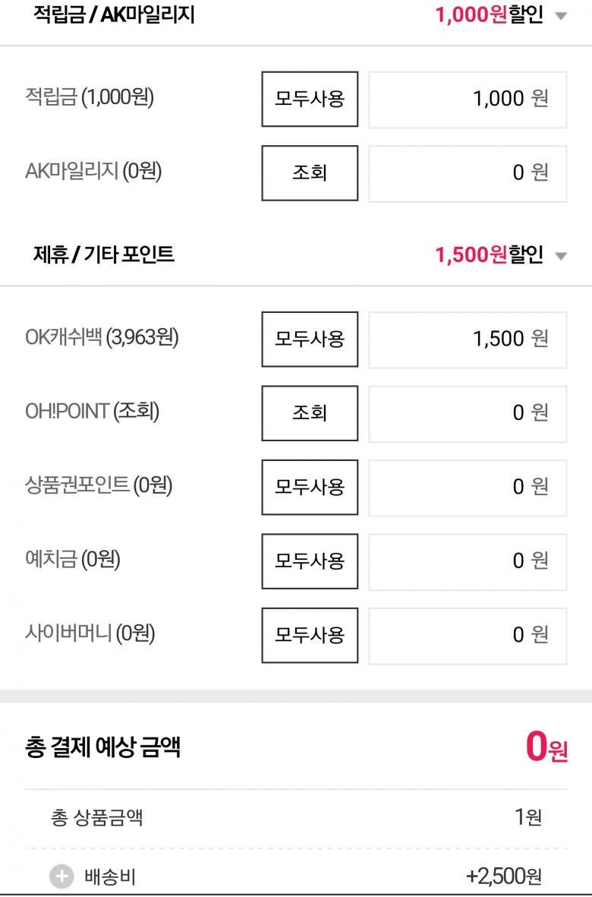
Task: Expand the 배송비 plus icon
Action: (x=61, y=877)
